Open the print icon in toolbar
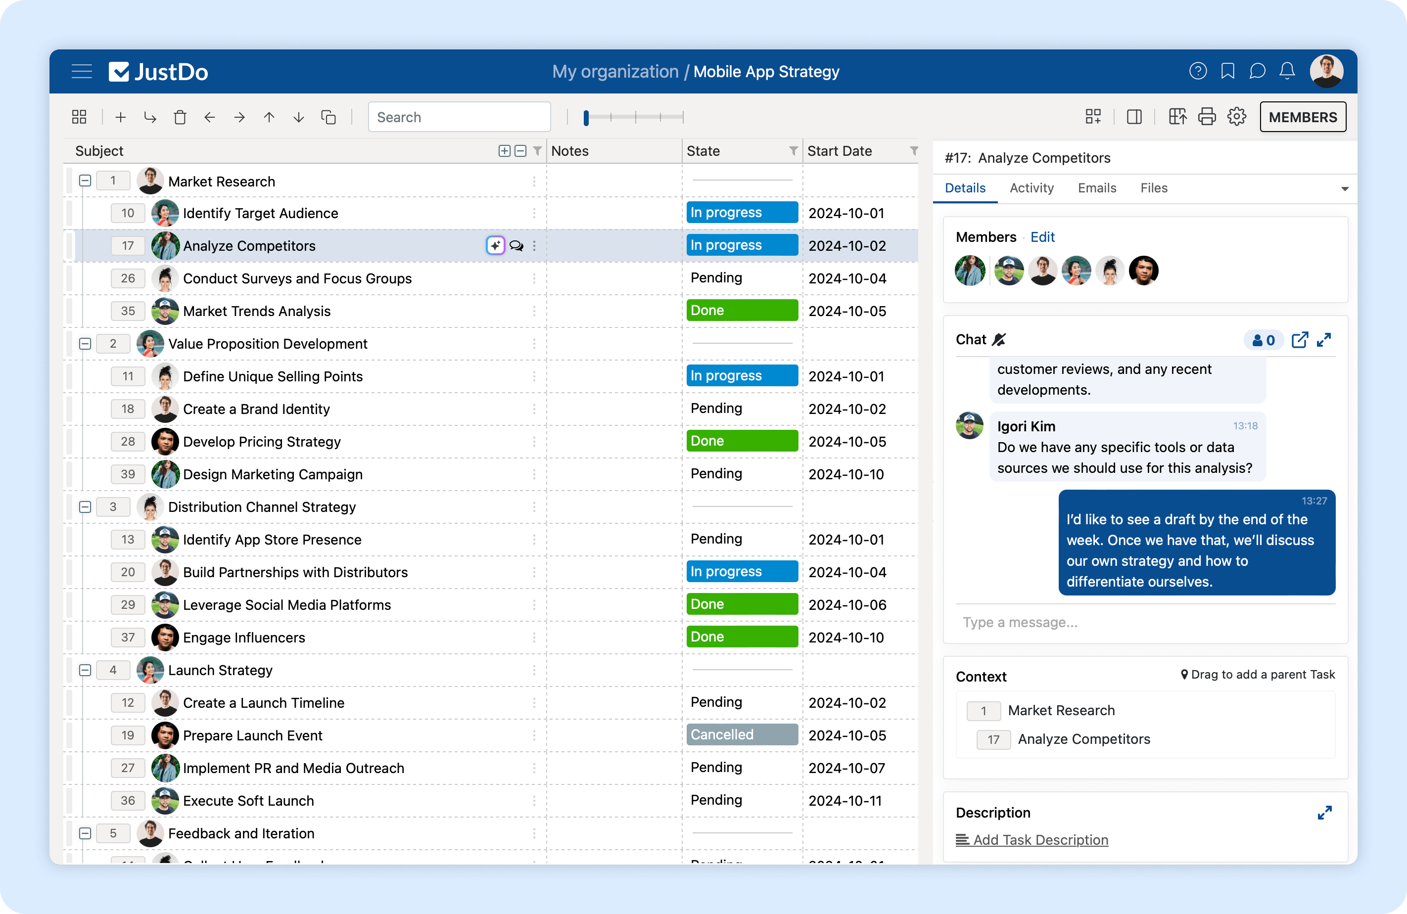Screen dimensions: 1407x914 pyautogui.click(x=1207, y=116)
